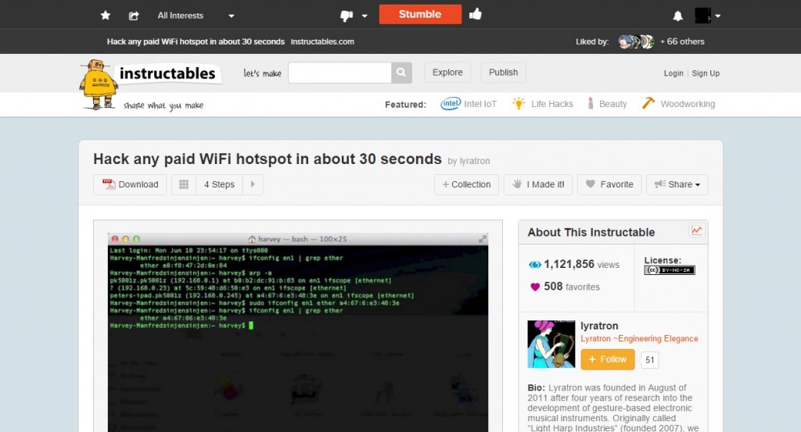Click the thumbs down icon
Image resolution: width=801 pixels, height=432 pixels.
pos(347,16)
